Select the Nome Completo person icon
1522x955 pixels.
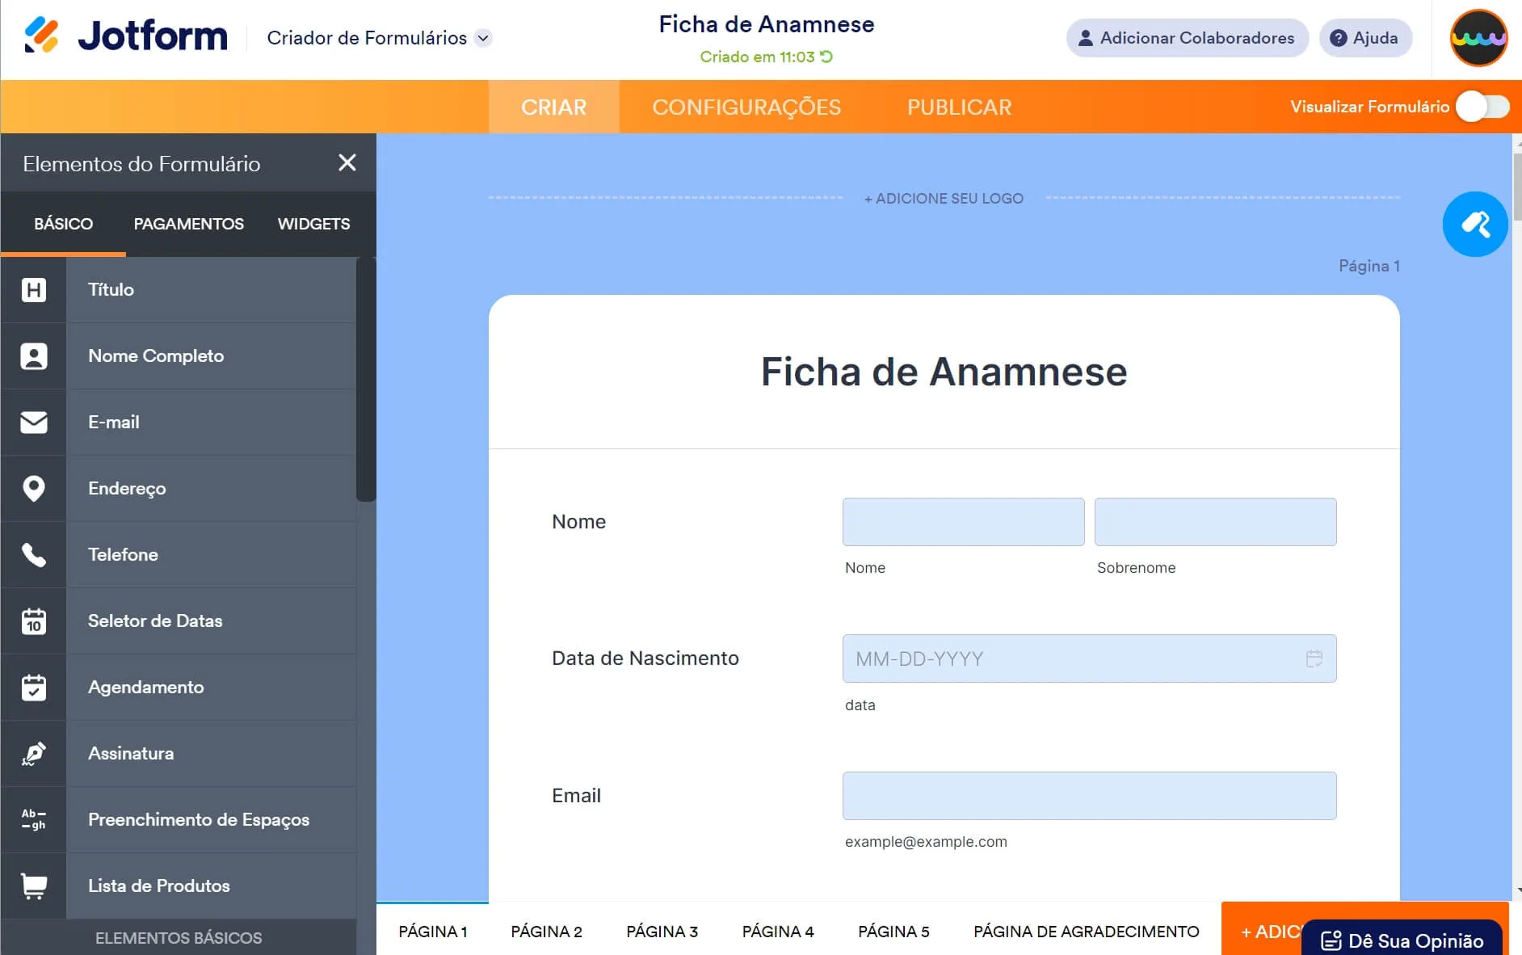[33, 355]
